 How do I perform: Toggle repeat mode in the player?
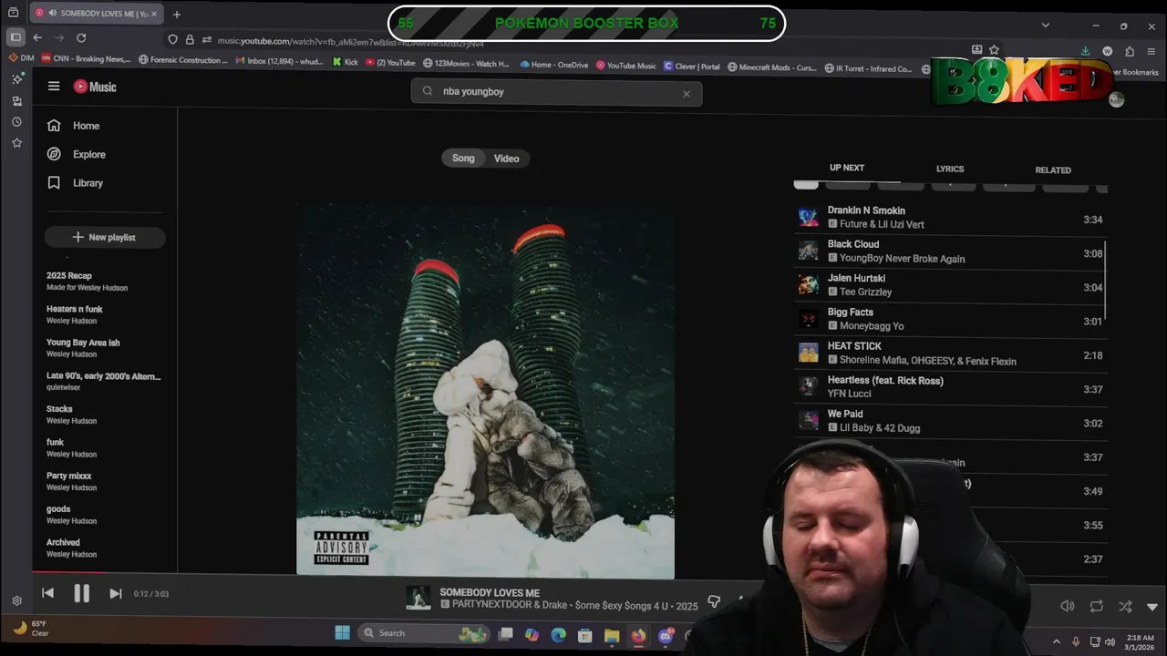1096,606
